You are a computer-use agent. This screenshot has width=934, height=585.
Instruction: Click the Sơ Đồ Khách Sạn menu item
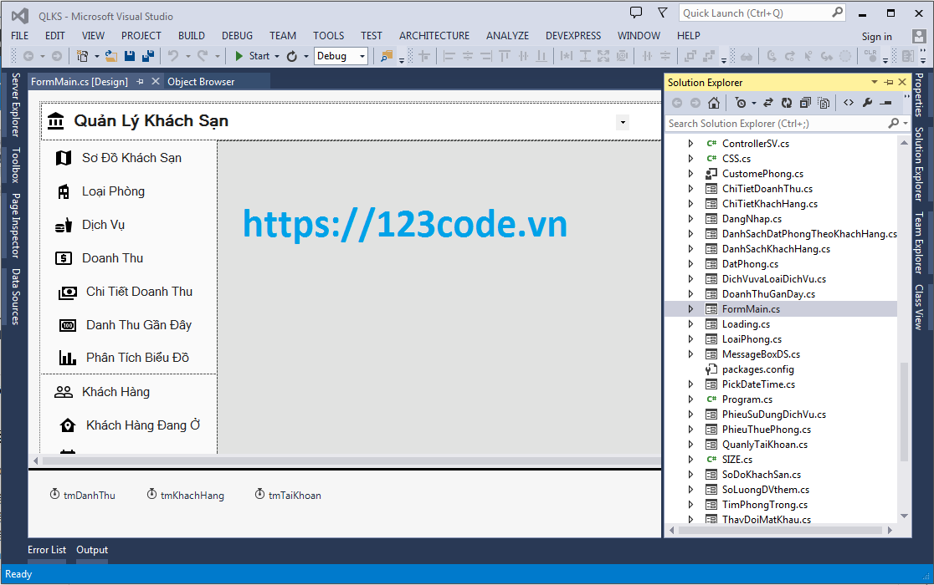(131, 157)
